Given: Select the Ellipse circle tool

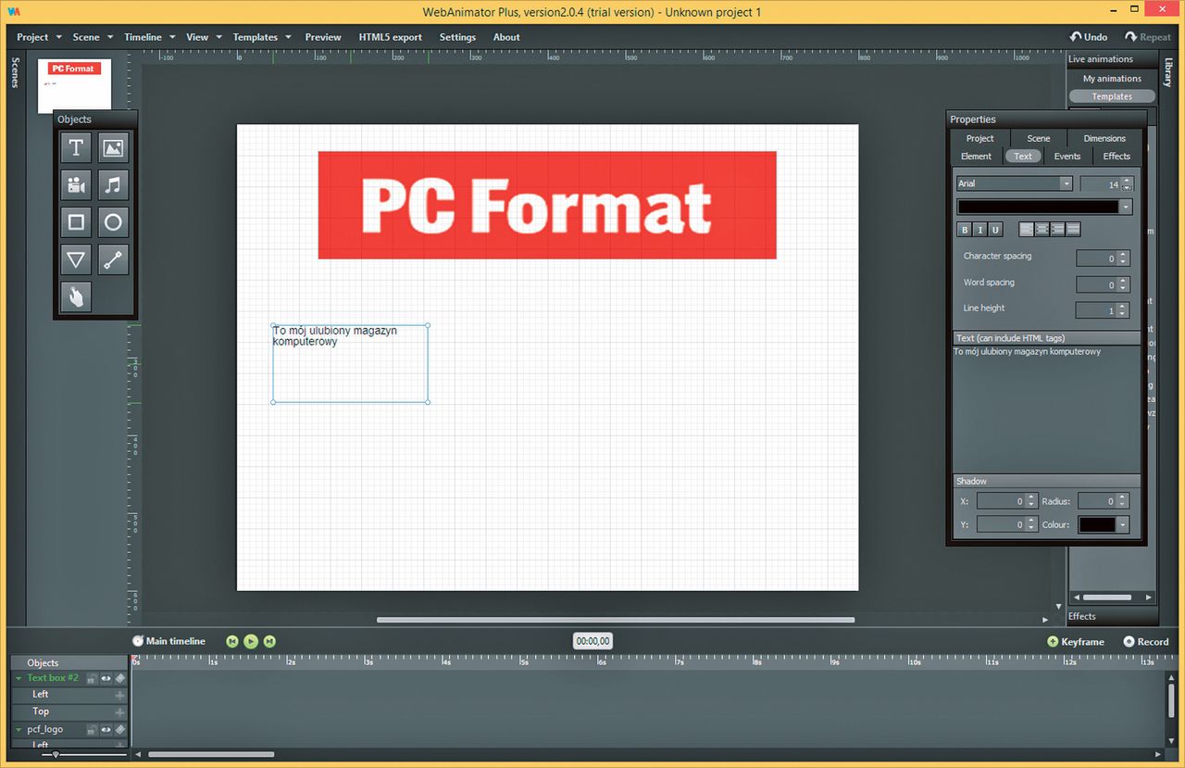Looking at the screenshot, I should pos(113,222).
